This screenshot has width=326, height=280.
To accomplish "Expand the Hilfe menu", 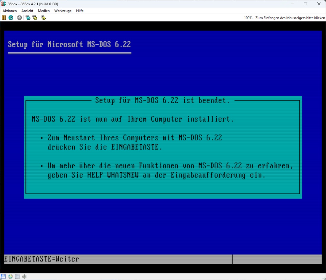I will coord(80,11).
